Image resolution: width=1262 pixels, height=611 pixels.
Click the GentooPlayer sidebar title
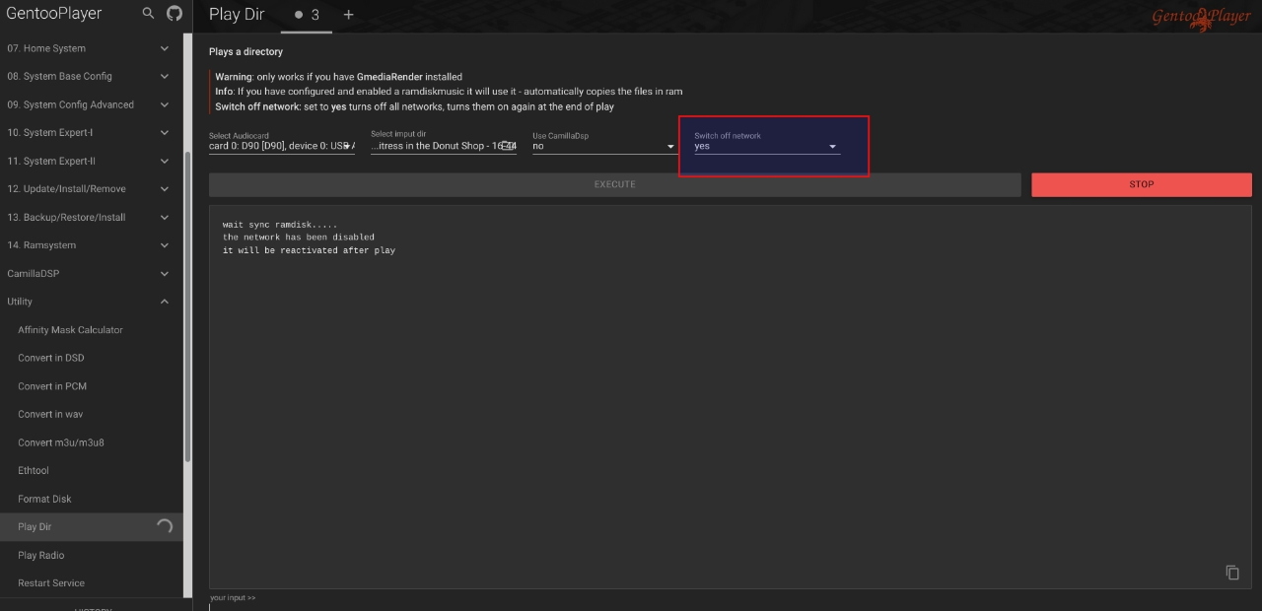(x=54, y=14)
